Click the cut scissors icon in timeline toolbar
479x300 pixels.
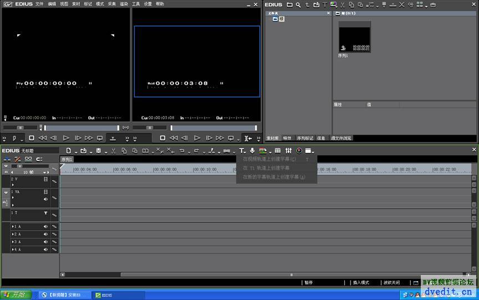tap(113, 151)
